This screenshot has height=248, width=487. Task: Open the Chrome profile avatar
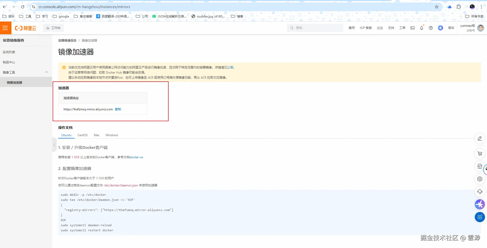472,7
